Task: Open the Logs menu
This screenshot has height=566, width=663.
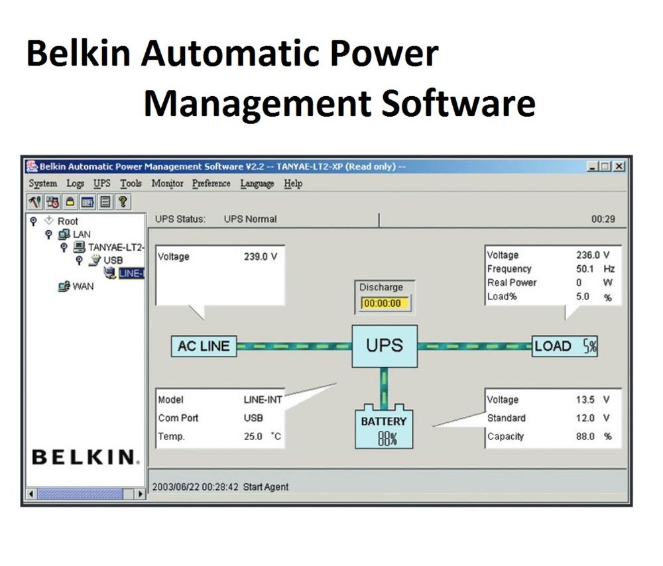Action: pyautogui.click(x=76, y=184)
